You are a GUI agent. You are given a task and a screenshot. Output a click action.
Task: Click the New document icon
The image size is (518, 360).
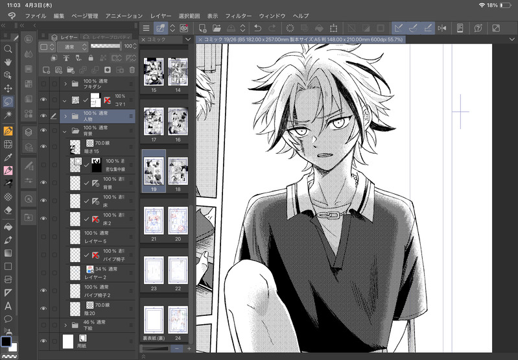pos(202,28)
